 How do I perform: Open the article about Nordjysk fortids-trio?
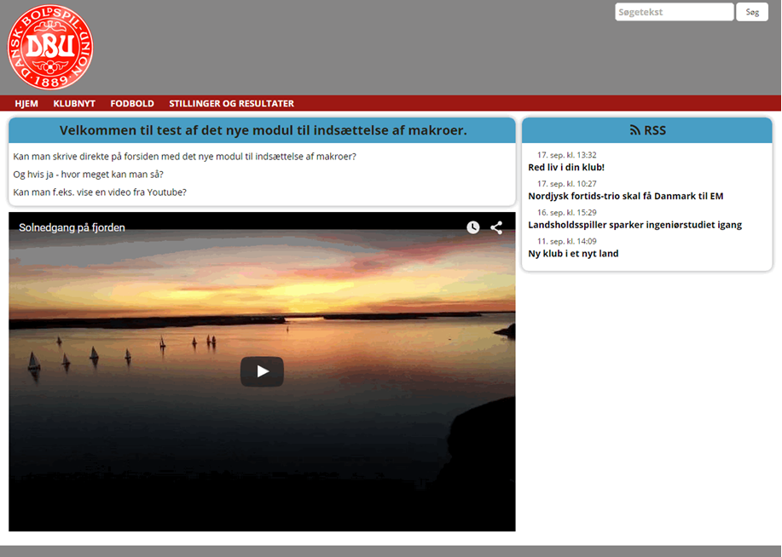click(625, 196)
